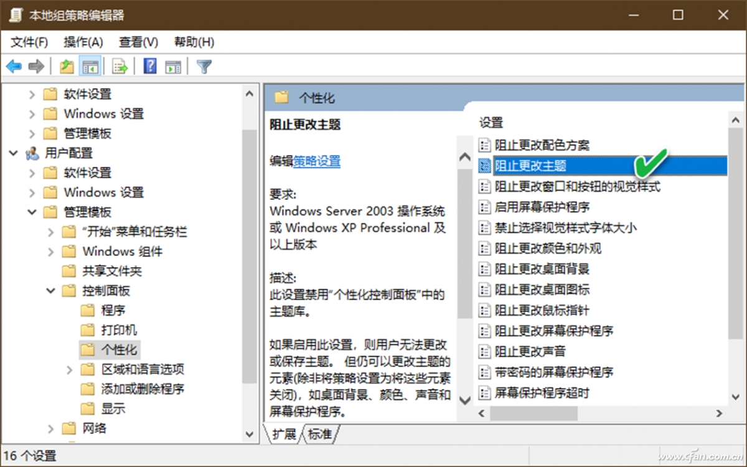Click the 设置 column header
The image size is (747, 467).
[491, 123]
